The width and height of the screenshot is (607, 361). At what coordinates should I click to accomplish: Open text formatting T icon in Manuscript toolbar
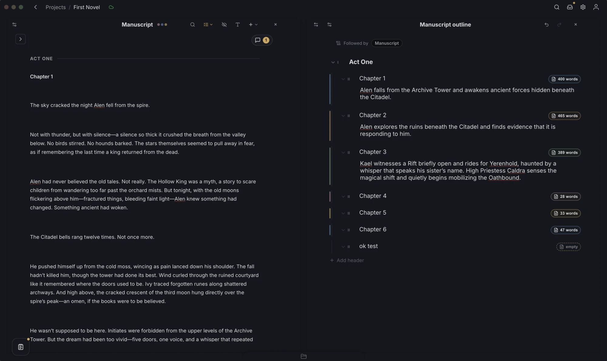tap(238, 25)
